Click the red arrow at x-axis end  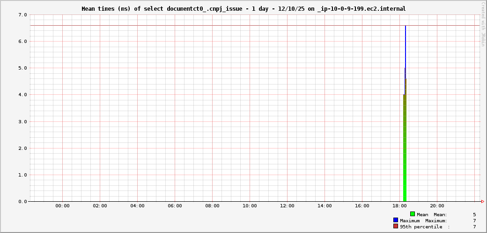(x=482, y=202)
